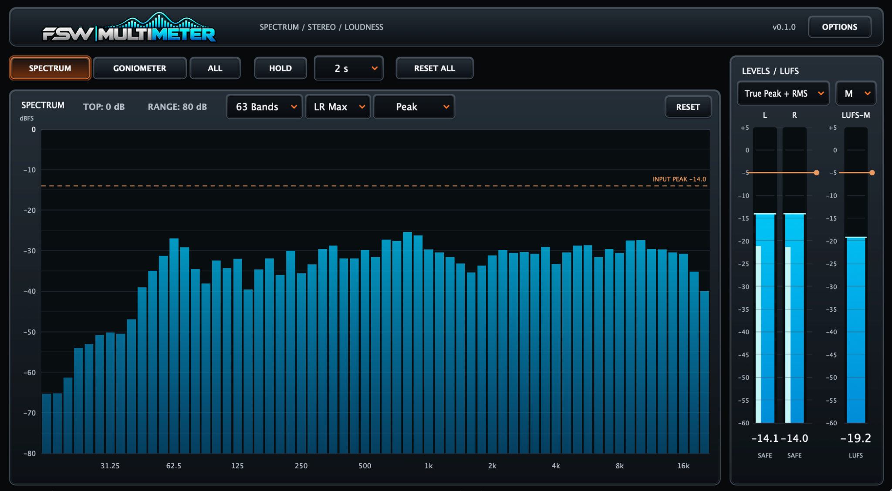Image resolution: width=892 pixels, height=491 pixels.
Task: Click the -14.1 left level readout
Action: pos(765,438)
